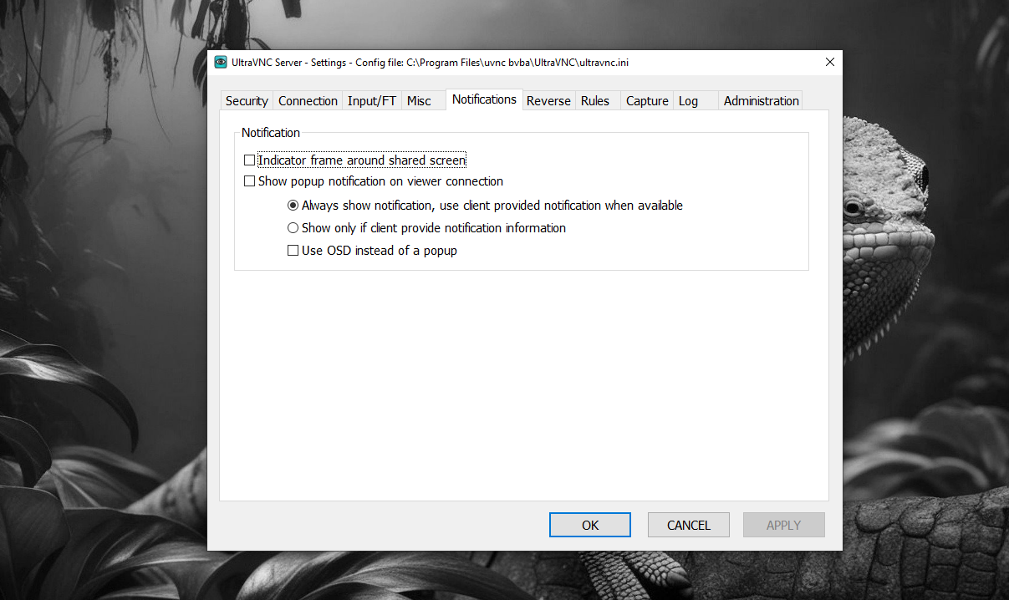The height and width of the screenshot is (600, 1009).
Task: Click the UltraVNC eye icon in title bar
Action: click(221, 62)
